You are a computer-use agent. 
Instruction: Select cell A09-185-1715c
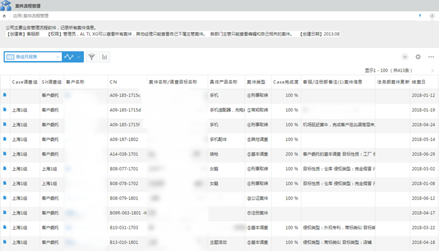click(x=125, y=95)
